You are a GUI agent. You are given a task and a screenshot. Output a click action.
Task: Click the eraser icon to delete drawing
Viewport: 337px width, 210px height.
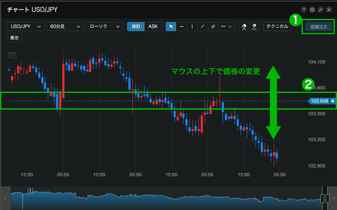tap(245, 27)
